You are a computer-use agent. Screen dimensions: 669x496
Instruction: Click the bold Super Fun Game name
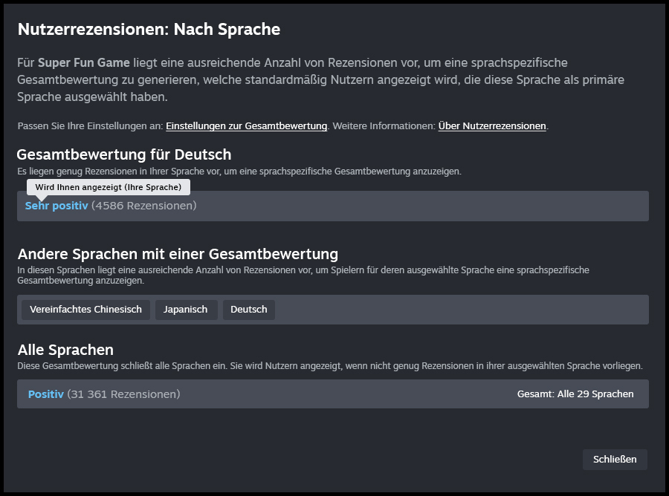(x=83, y=63)
